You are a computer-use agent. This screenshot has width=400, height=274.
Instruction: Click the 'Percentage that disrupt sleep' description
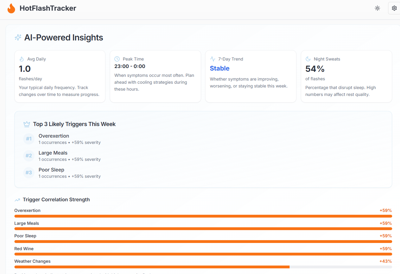click(x=340, y=91)
